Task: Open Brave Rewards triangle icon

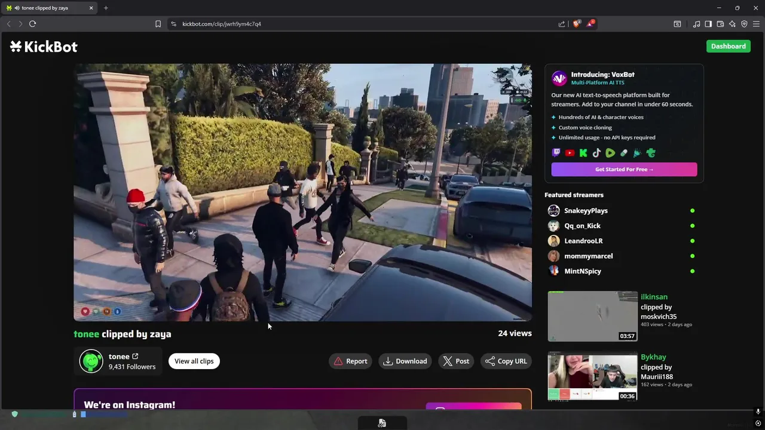Action: 590,24
